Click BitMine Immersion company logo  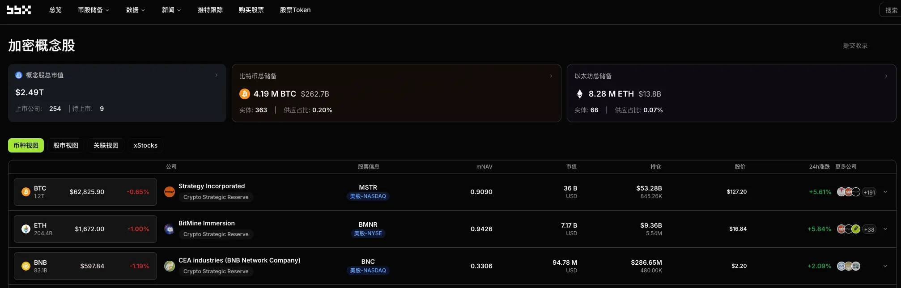click(x=170, y=229)
